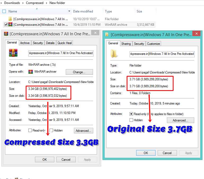Toggle Read-only in the folder properties
Image resolution: width=204 pixels, height=179 pixels.
(x=131, y=114)
